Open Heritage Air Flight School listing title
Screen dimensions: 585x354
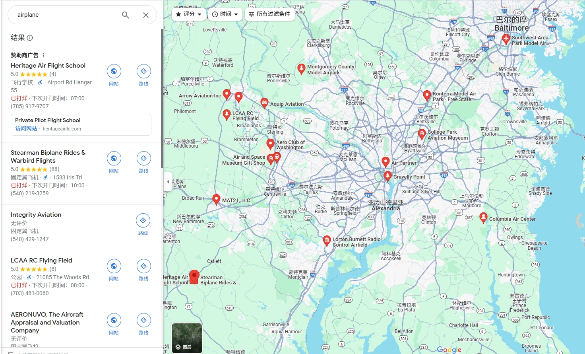[48, 66]
